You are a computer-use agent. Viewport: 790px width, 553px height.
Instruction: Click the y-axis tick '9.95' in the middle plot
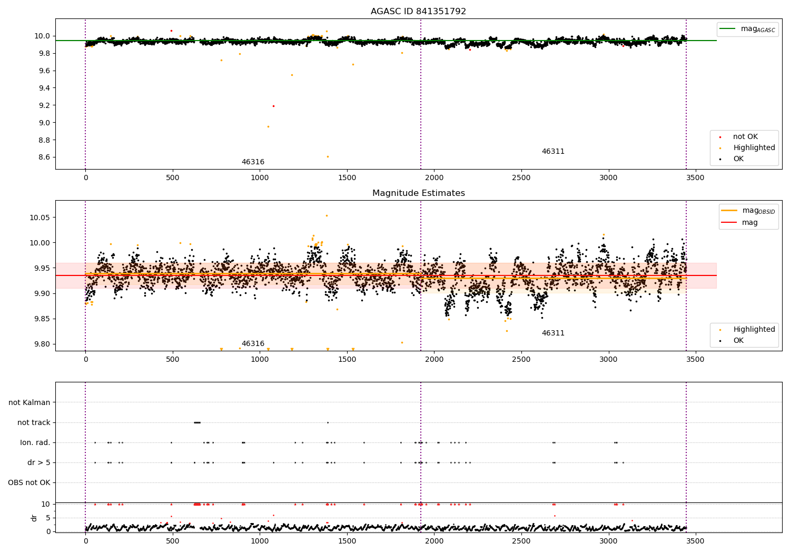coord(42,268)
